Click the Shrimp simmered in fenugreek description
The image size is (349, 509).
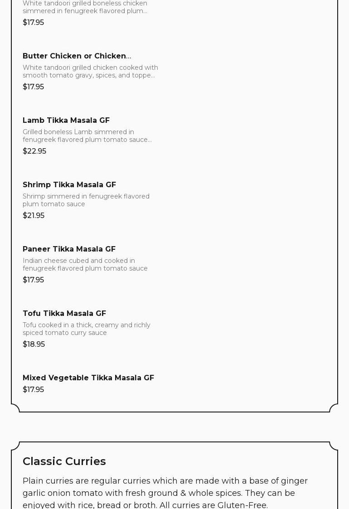(x=86, y=200)
